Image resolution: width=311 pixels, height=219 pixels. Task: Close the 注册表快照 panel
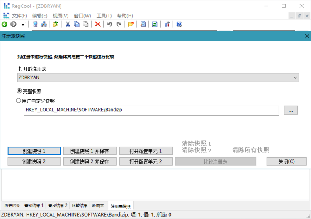click(x=307, y=36)
